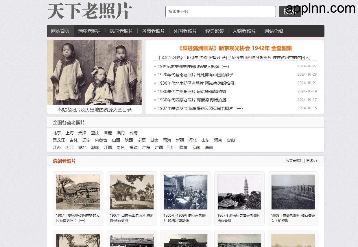View the 网站介绍 page
Screen dimensions: 358x247
[x=274, y=31]
